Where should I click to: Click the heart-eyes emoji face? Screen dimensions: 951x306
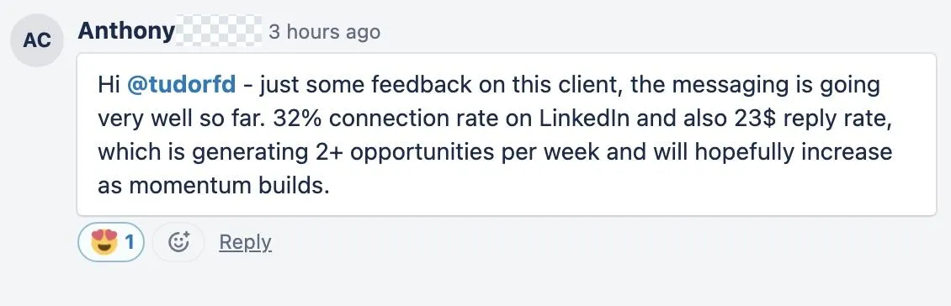tap(104, 242)
